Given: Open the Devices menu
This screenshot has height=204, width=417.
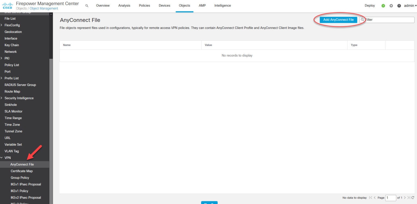Looking at the screenshot, I should (x=165, y=6).
